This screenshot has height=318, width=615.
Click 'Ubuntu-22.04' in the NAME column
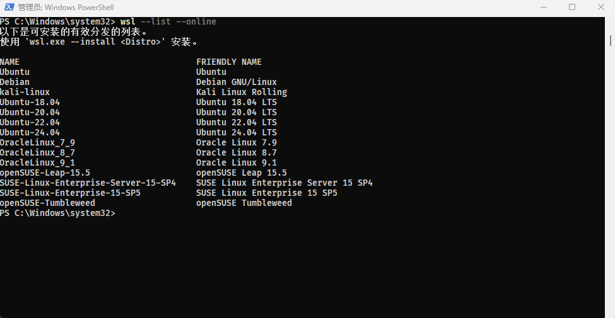tap(30, 122)
